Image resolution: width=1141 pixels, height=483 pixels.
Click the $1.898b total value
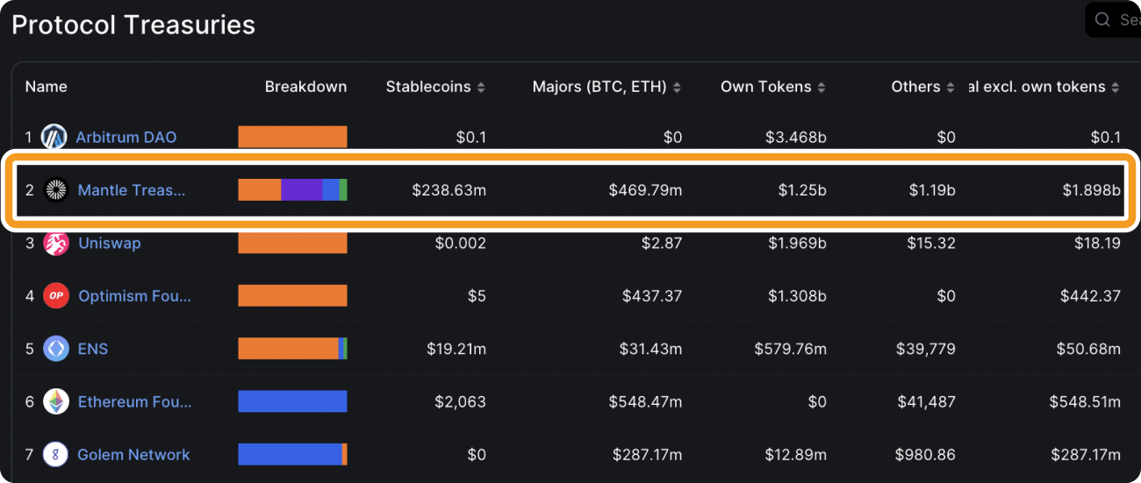(1092, 190)
